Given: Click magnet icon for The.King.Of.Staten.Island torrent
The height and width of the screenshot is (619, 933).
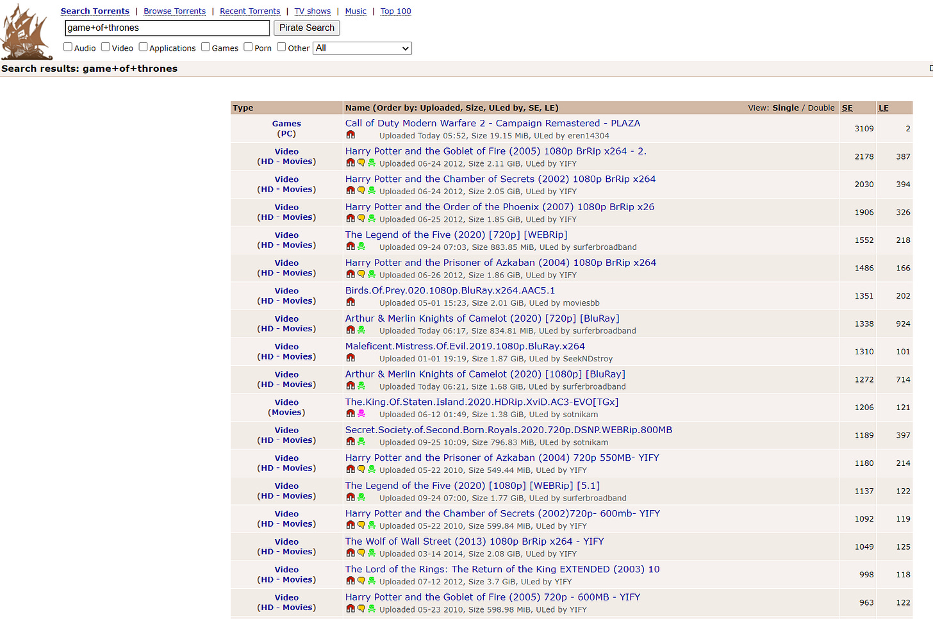Looking at the screenshot, I should pyautogui.click(x=351, y=413).
